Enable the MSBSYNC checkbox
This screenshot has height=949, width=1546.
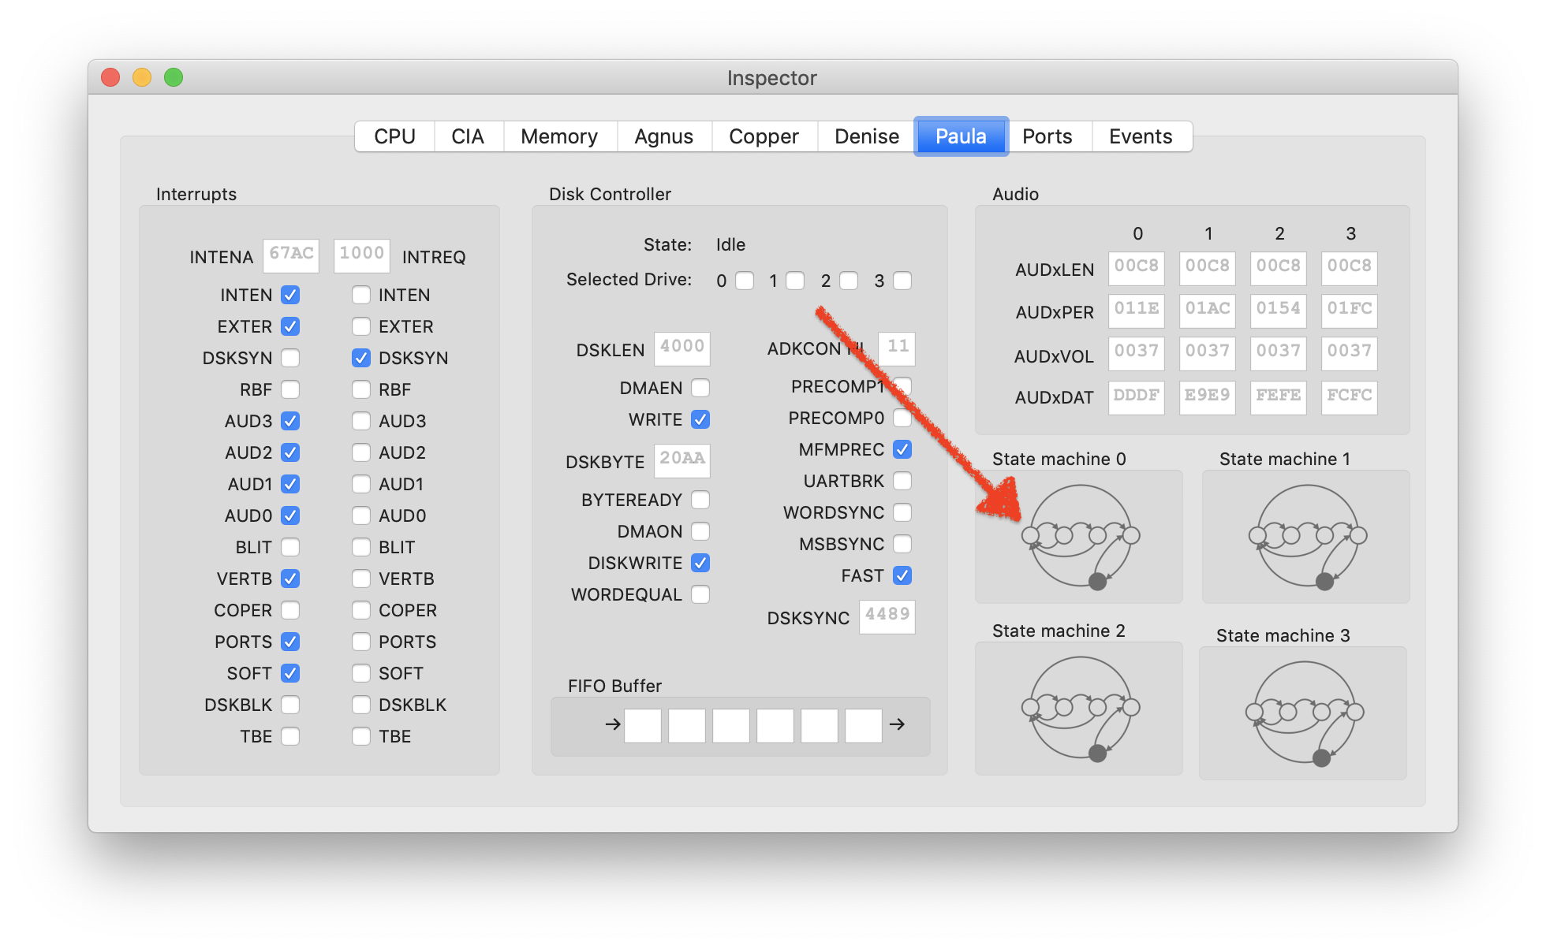(x=902, y=544)
